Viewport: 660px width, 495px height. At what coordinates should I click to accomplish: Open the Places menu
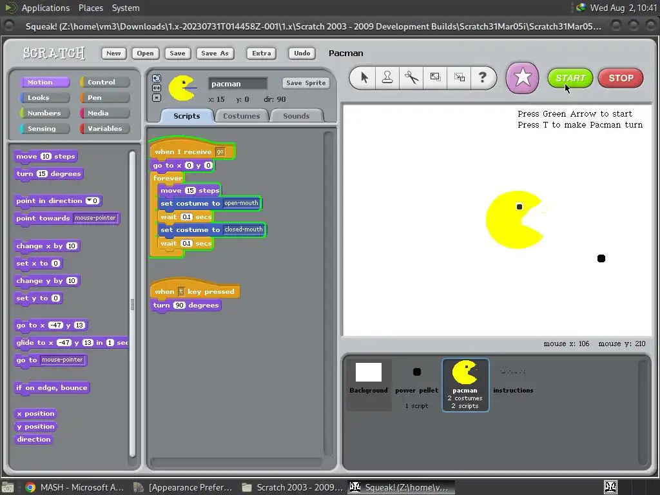point(90,8)
